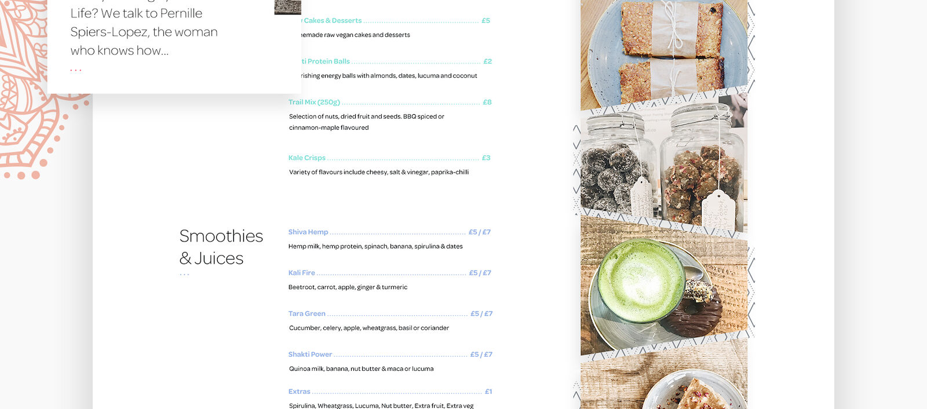Open the Extras menu line
This screenshot has height=409, width=927.
tap(300, 392)
